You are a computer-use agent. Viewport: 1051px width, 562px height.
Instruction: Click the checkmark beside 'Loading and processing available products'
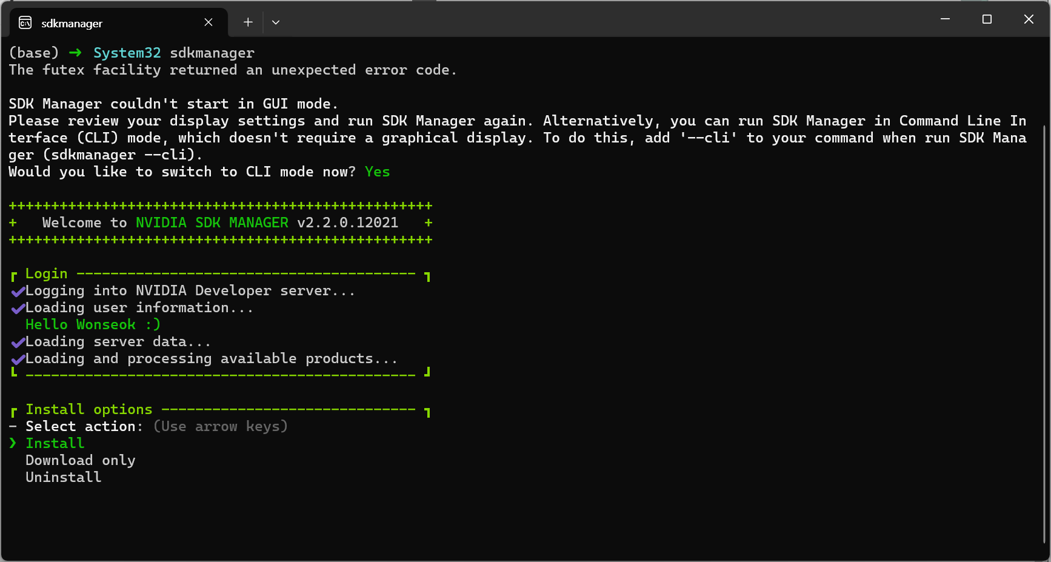[x=18, y=360]
